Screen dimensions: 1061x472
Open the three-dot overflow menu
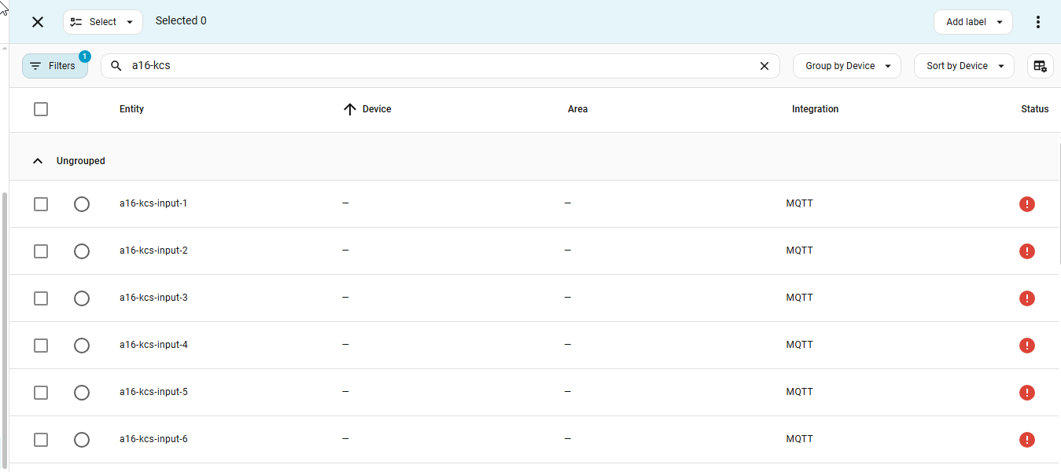[x=1038, y=22]
